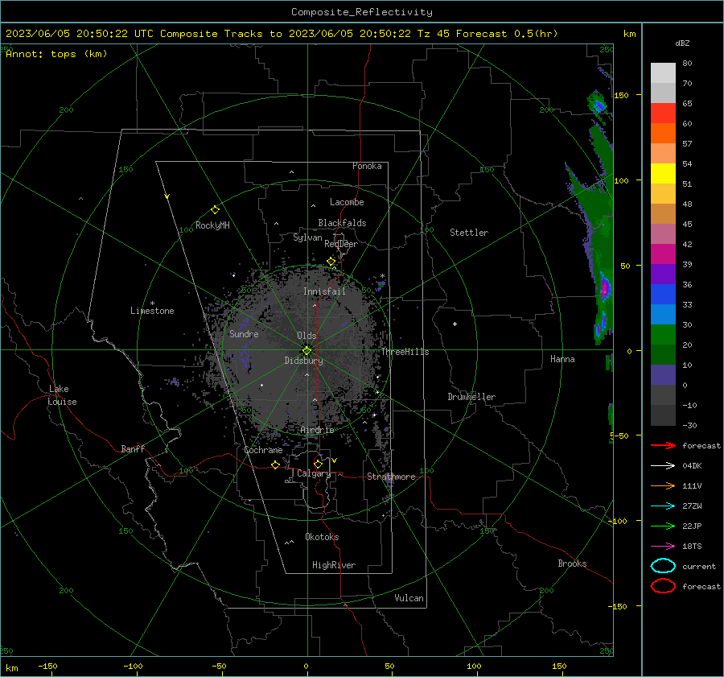
Task: Click the Composite_Reflectivity title
Action: pyautogui.click(x=362, y=12)
